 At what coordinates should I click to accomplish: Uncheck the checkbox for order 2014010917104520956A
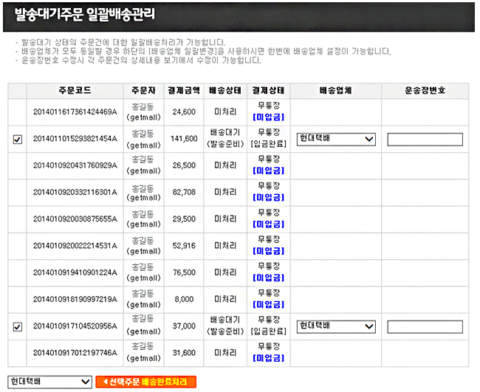pyautogui.click(x=18, y=326)
